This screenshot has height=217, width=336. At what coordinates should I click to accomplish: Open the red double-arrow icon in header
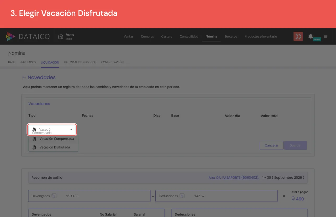coord(298,36)
